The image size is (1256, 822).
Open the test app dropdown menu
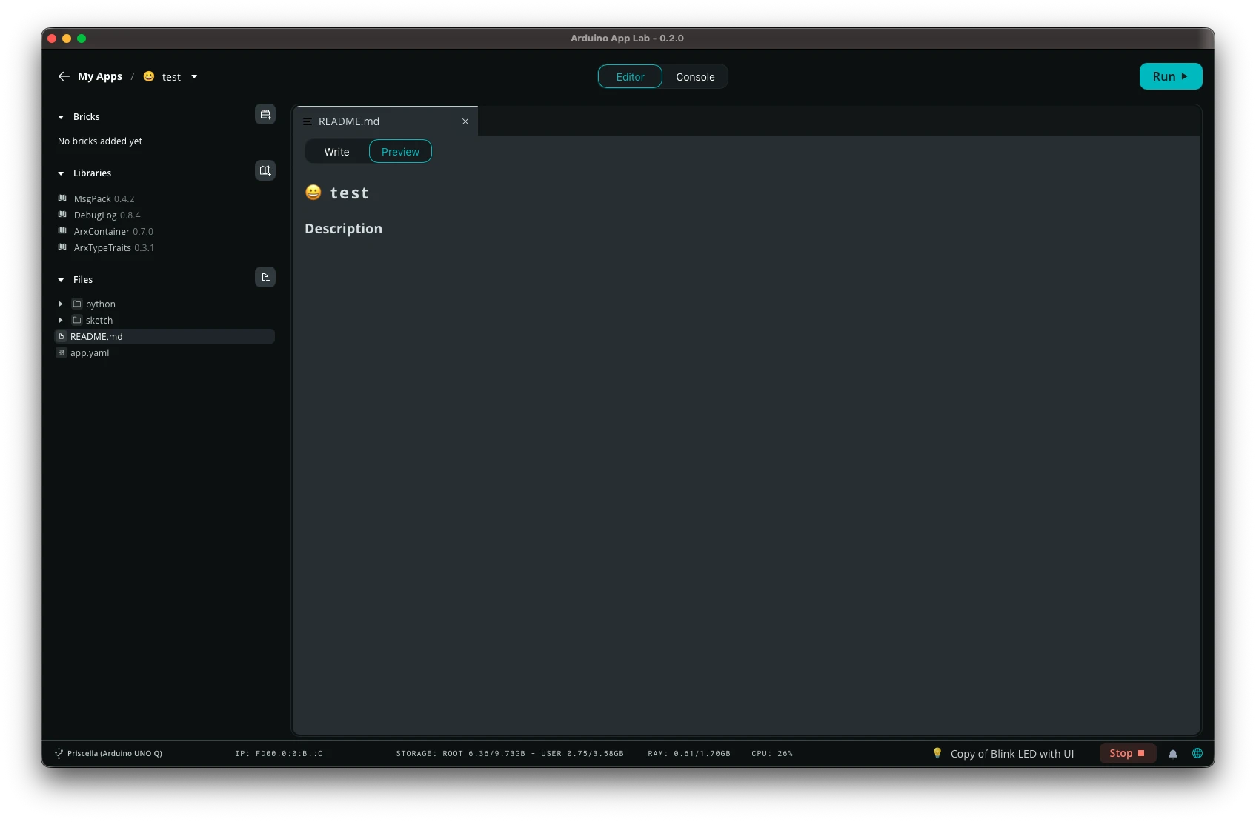click(194, 77)
